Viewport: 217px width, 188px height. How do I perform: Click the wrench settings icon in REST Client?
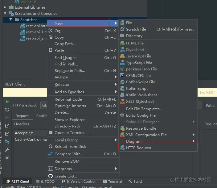(7, 150)
